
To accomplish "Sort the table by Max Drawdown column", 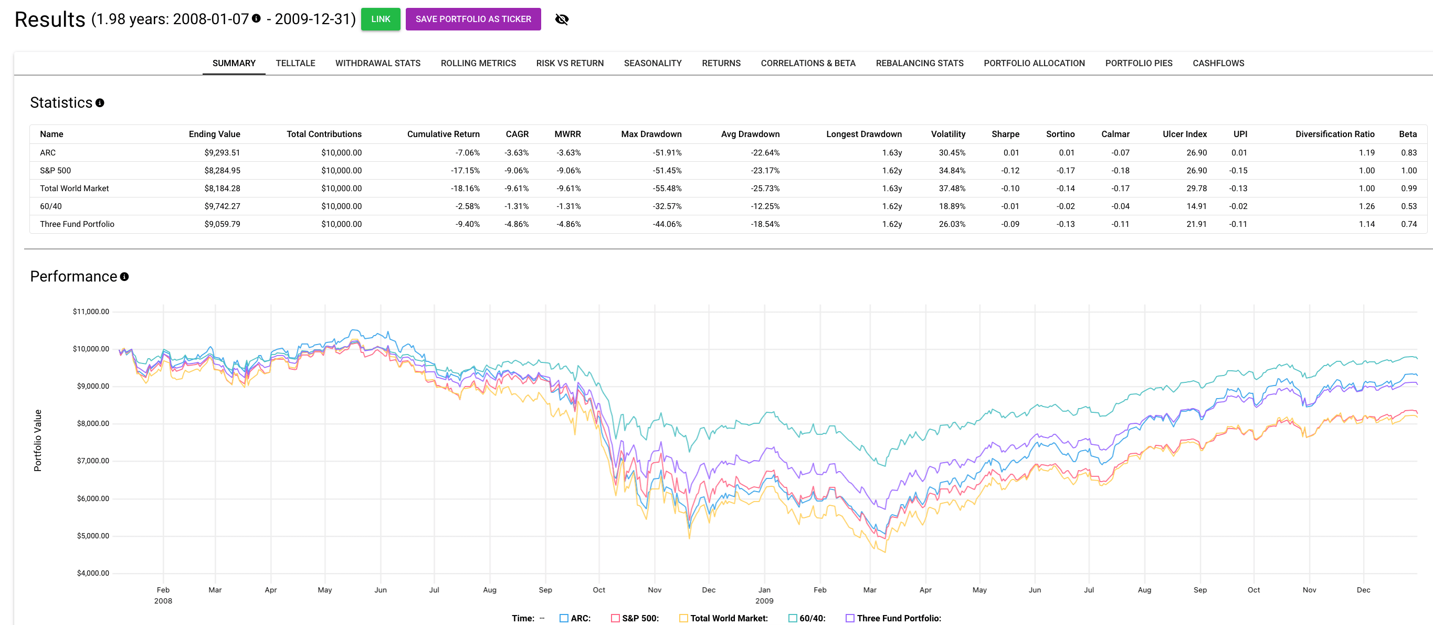I will click(x=652, y=133).
